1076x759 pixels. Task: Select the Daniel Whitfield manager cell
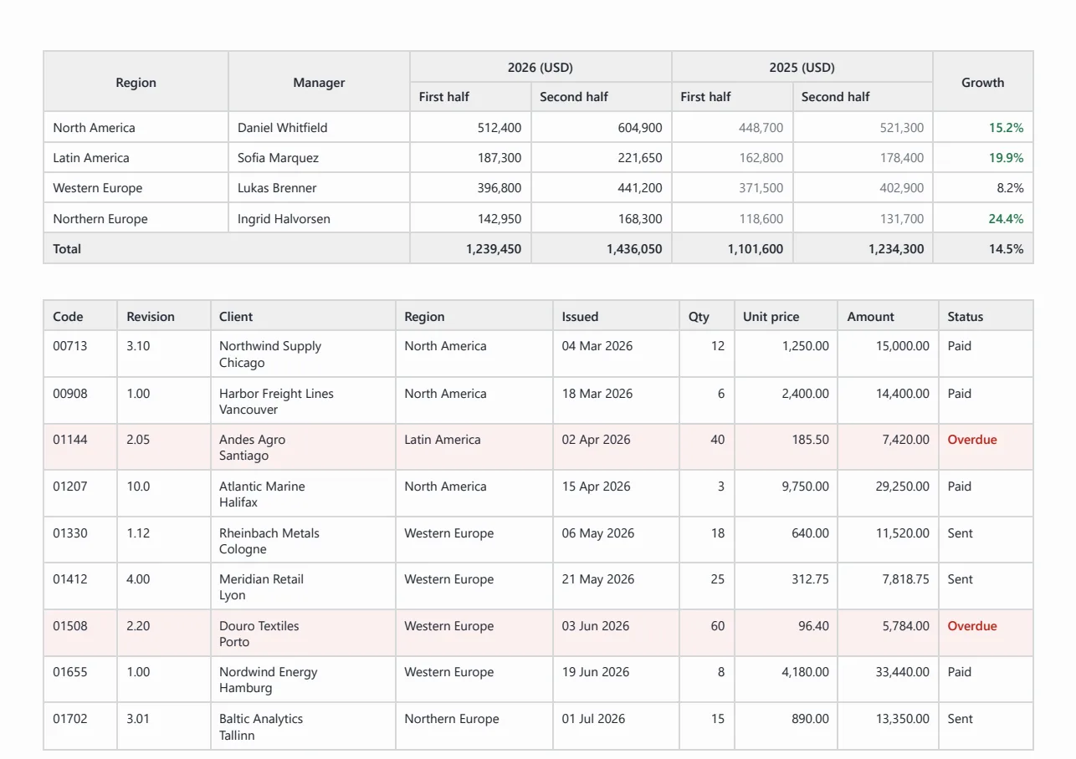(x=319, y=127)
